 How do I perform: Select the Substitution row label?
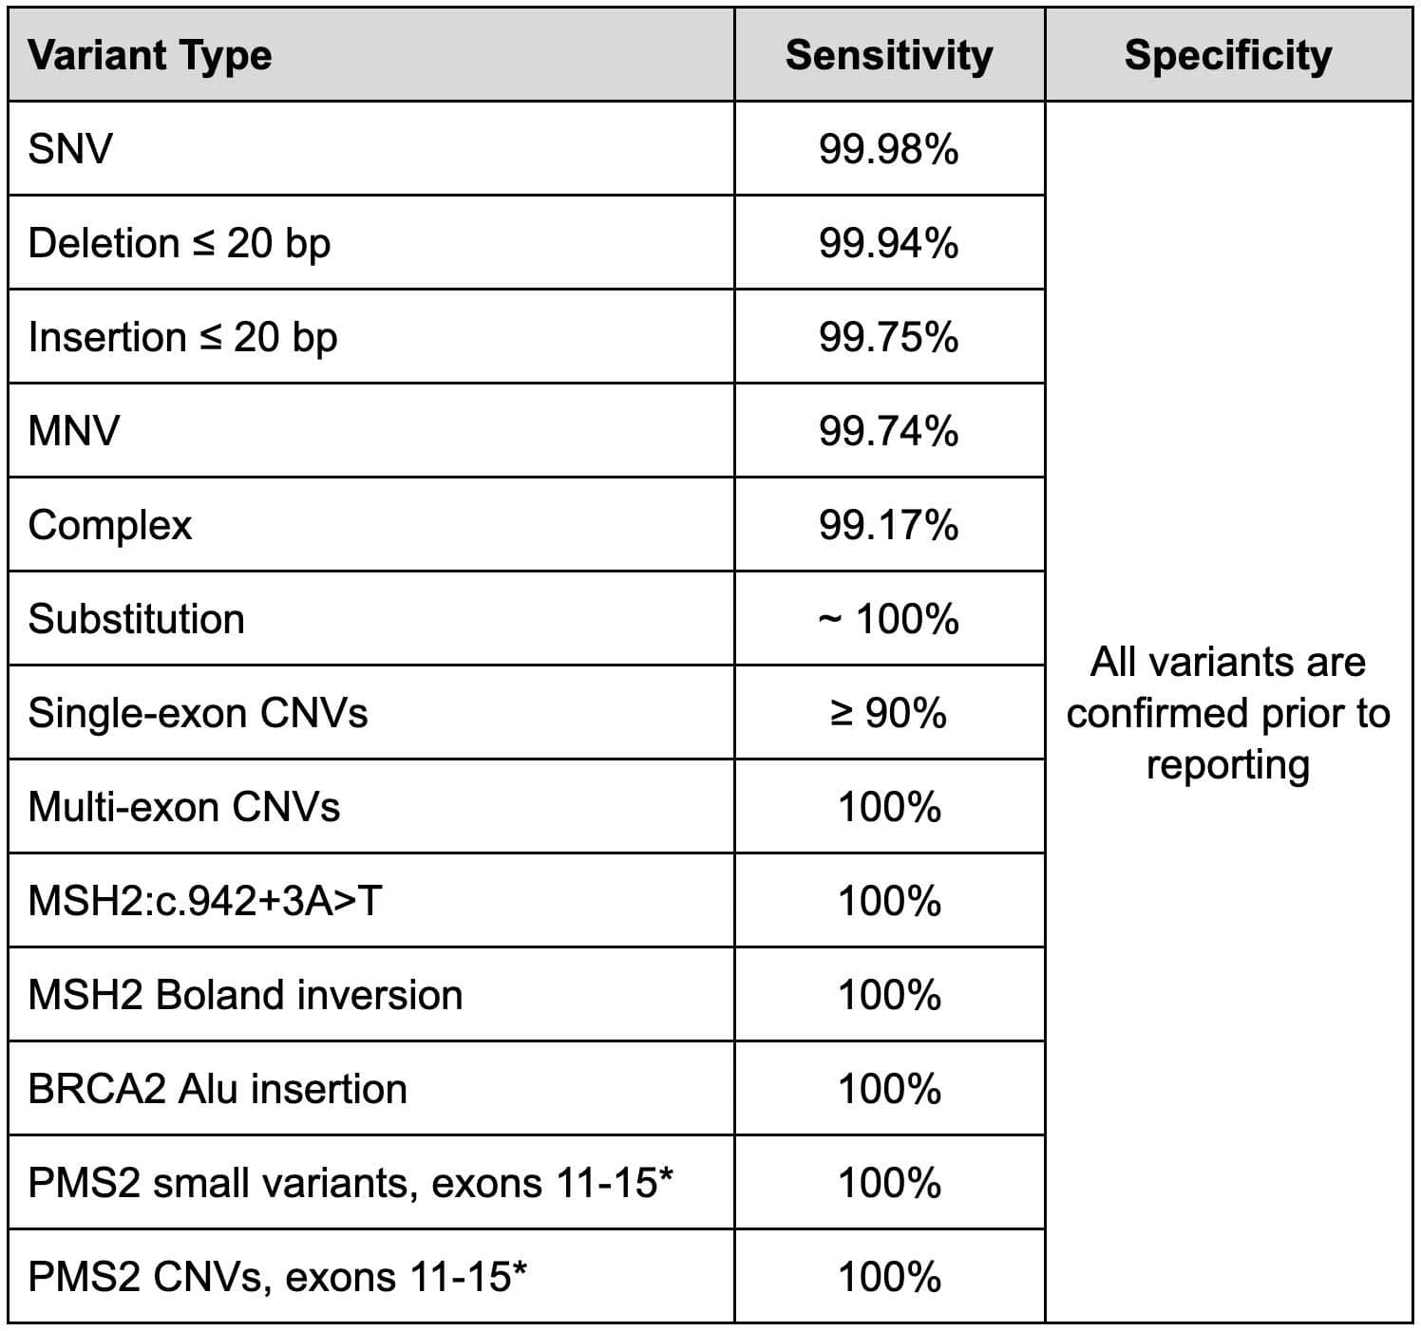tap(137, 619)
